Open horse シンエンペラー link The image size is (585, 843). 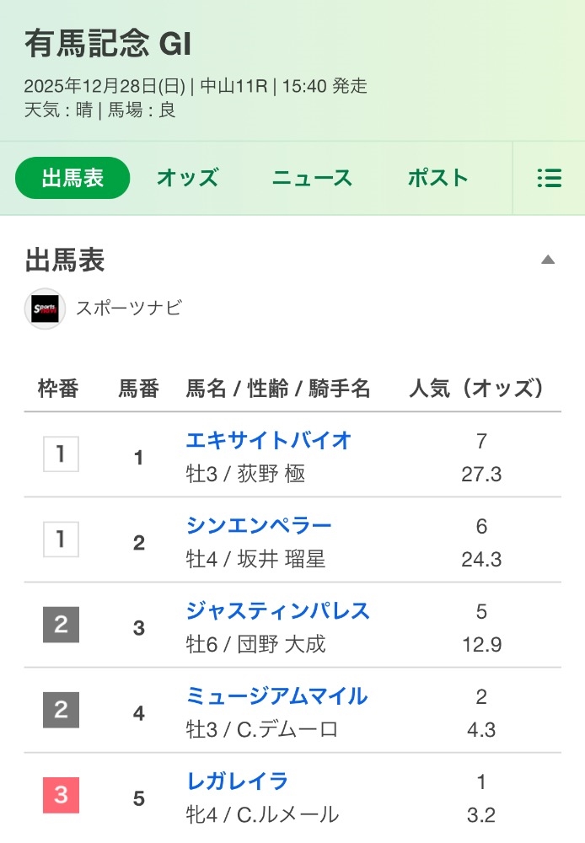pos(259,525)
